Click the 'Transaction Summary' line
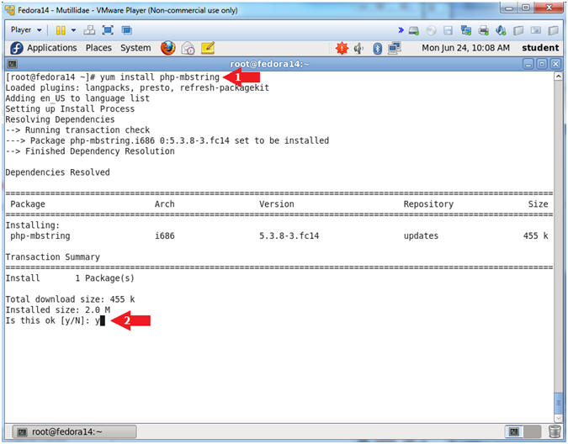Screen dimensions: 568x444 coord(52,257)
